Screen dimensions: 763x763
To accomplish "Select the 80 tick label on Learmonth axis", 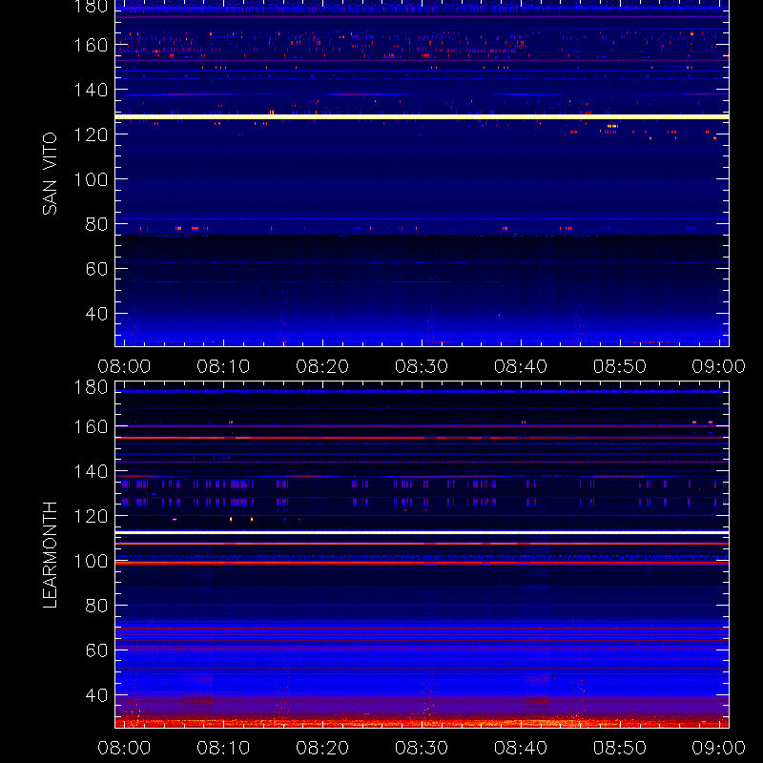I will point(96,606).
